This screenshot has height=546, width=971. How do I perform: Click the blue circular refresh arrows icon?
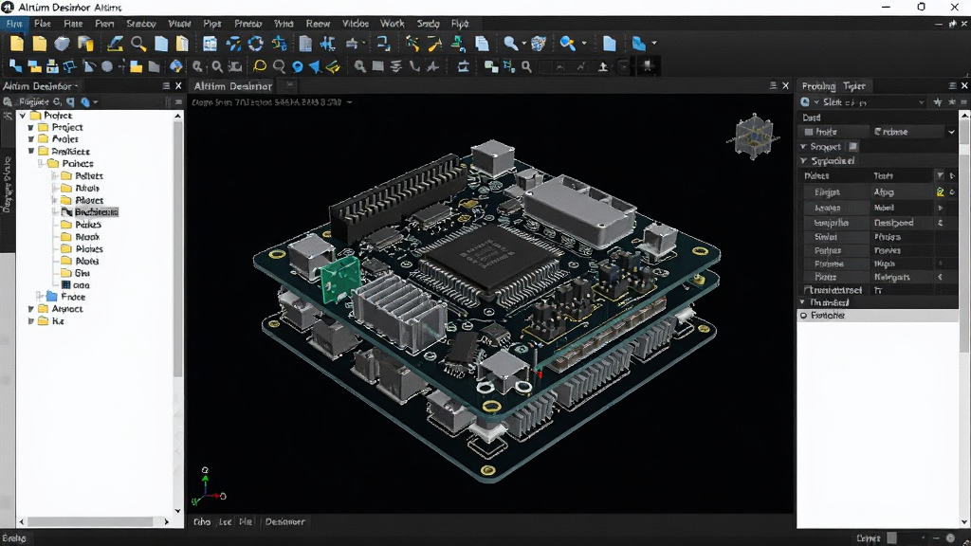tap(255, 44)
